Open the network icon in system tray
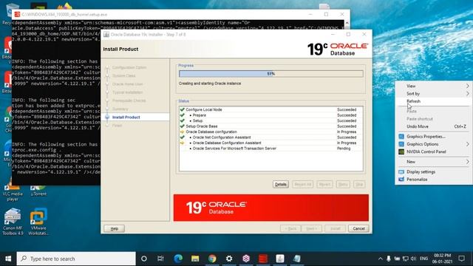Screen dimensions: 473x266 tap(406, 259)
